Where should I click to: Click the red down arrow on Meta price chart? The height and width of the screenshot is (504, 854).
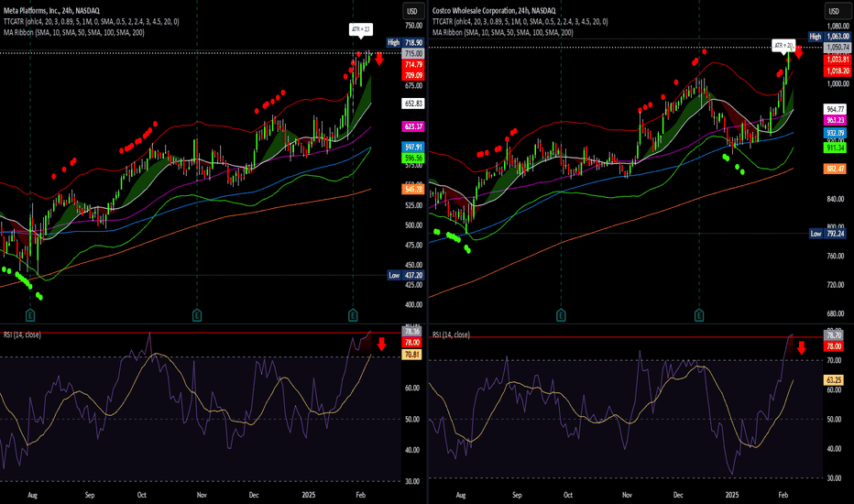coord(378,60)
